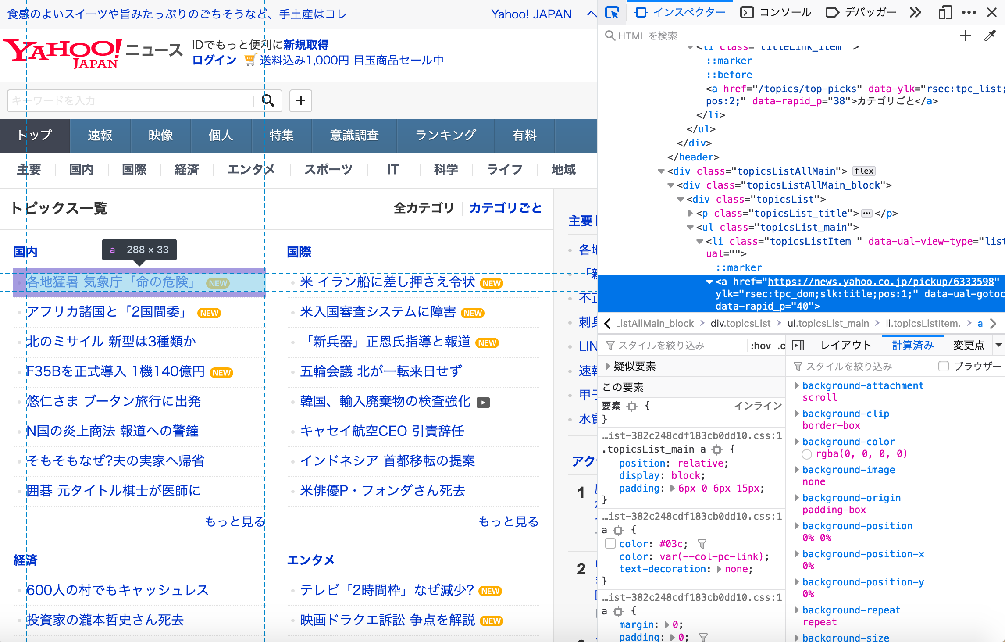Select div.topicsList in the breadcrumb

tap(740, 324)
